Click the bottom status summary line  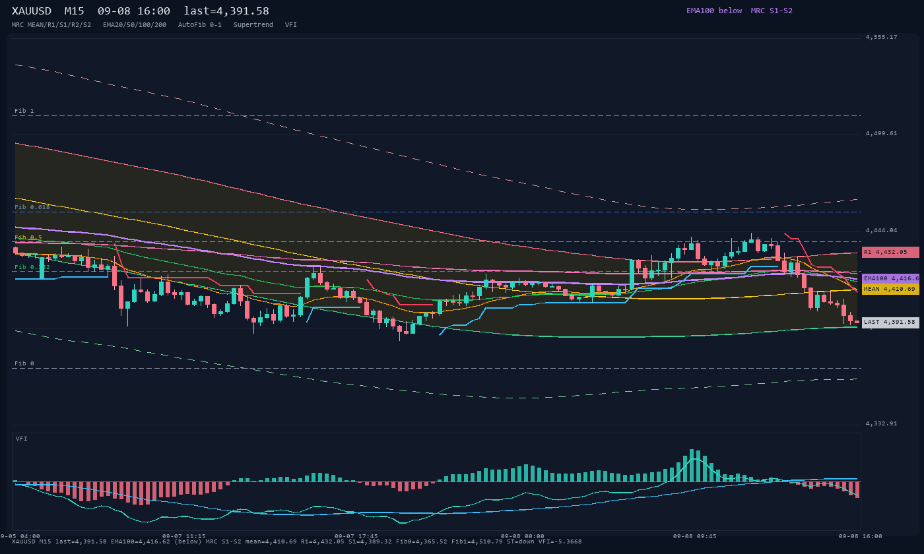tap(297, 541)
